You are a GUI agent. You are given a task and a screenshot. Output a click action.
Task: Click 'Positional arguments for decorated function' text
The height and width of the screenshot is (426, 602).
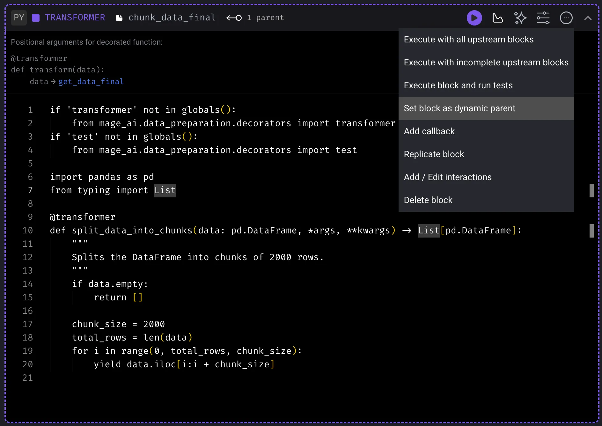[87, 42]
